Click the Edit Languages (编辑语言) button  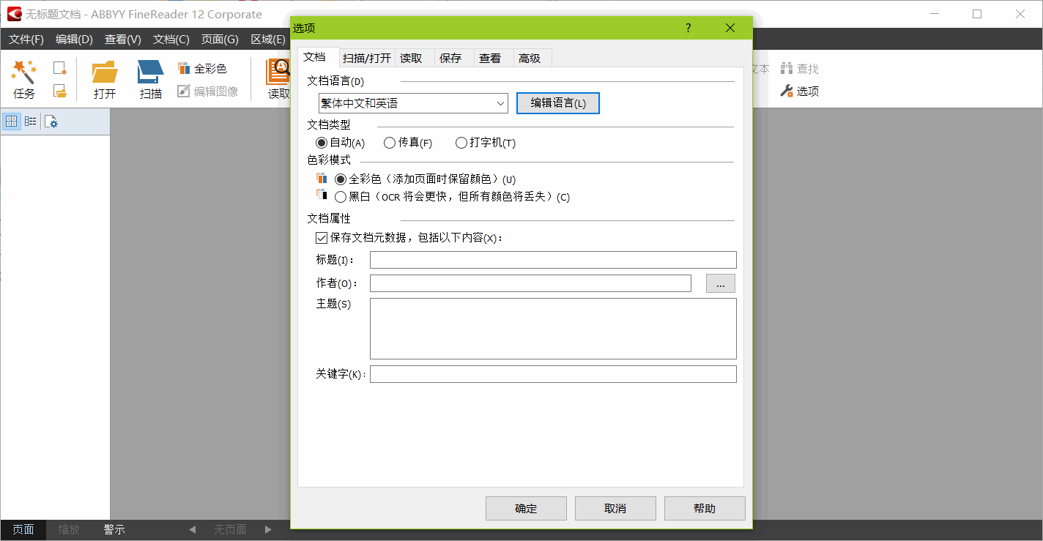pos(558,103)
